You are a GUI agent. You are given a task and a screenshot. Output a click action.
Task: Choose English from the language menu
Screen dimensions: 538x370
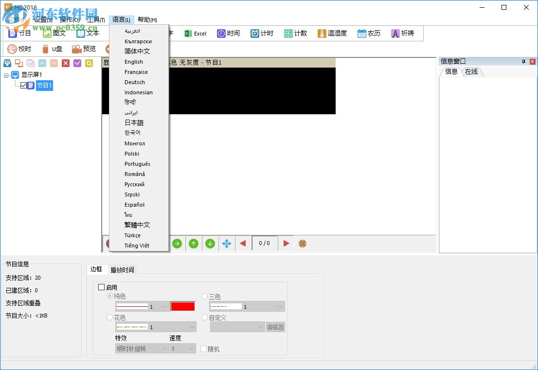pos(133,61)
